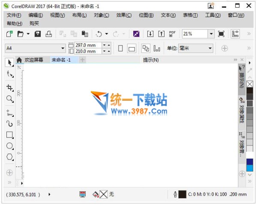The height and width of the screenshot is (205, 257).
Task: Click the color proofing monitor icon
Action: point(83,194)
